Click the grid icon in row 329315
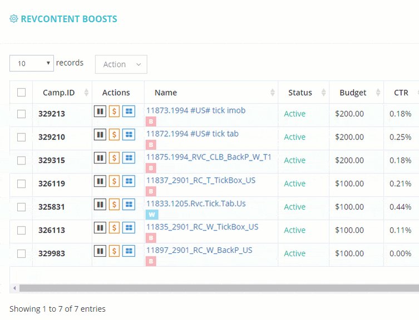 [129, 158]
